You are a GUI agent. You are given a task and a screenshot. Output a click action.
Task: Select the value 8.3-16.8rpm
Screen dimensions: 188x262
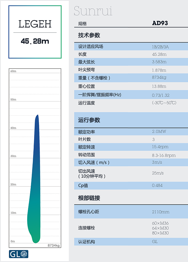pos(164,155)
